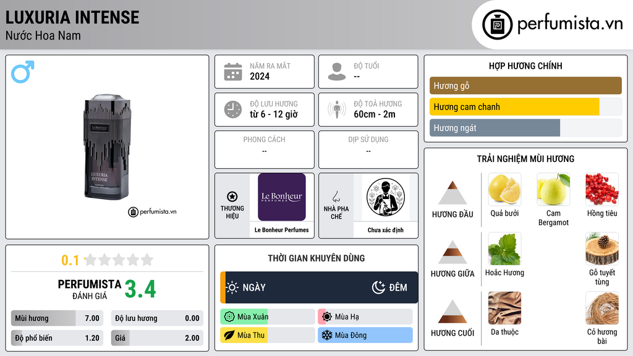Click the Nước Hoa Nam subtitle
Screen dimensions: 633x356
(43, 35)
